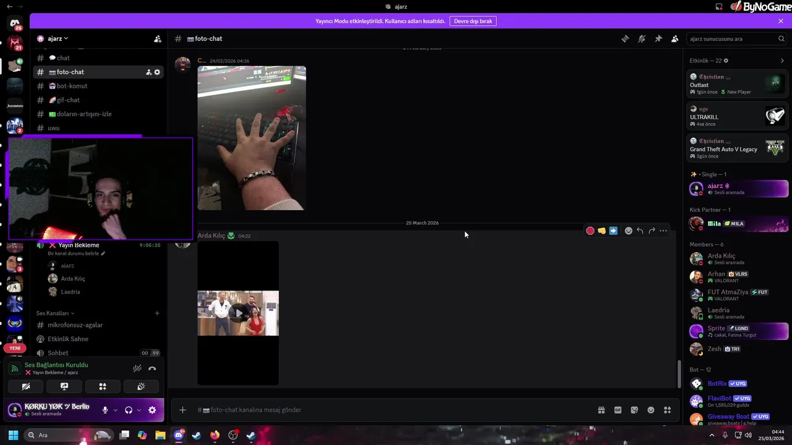Click Devre dışı bırak streamer mode button
792x445 pixels.
473,21
